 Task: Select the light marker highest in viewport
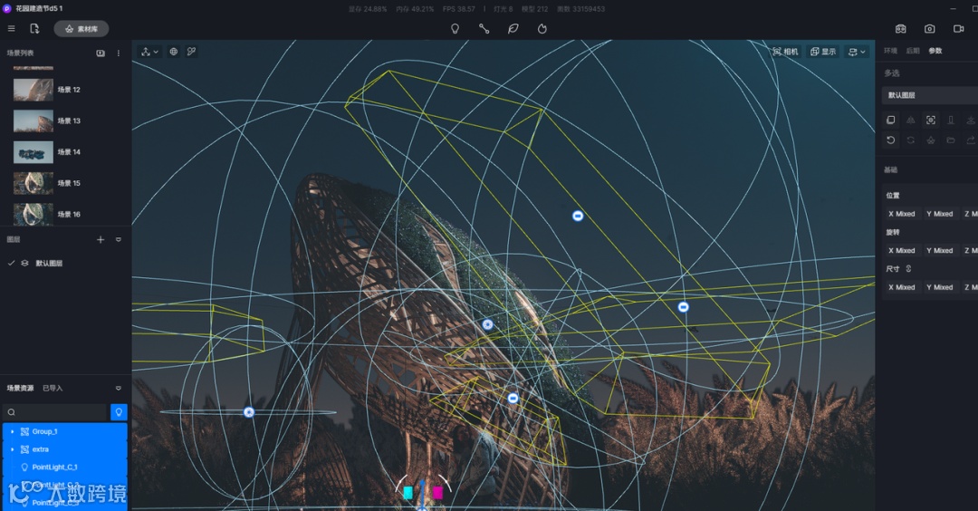578,216
